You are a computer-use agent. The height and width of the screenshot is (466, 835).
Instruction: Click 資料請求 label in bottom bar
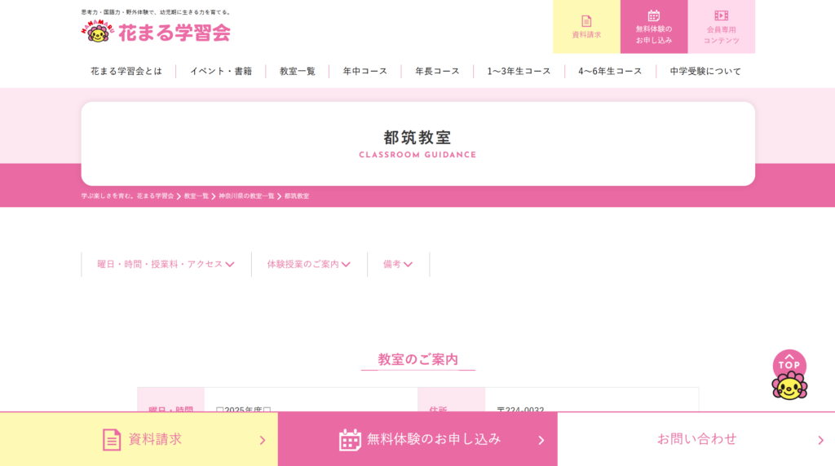pos(155,439)
